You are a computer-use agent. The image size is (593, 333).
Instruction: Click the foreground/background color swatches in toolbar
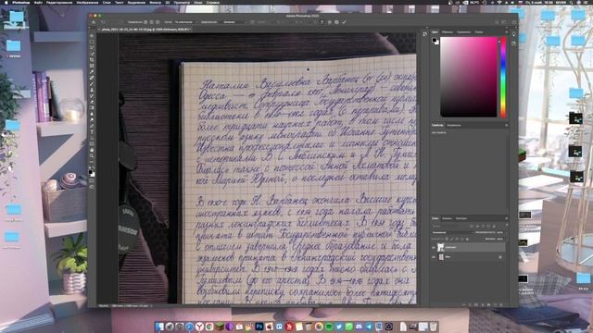92,173
